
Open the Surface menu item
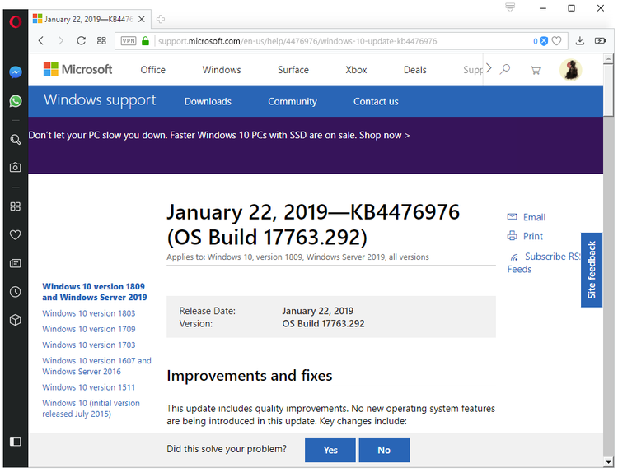(293, 70)
